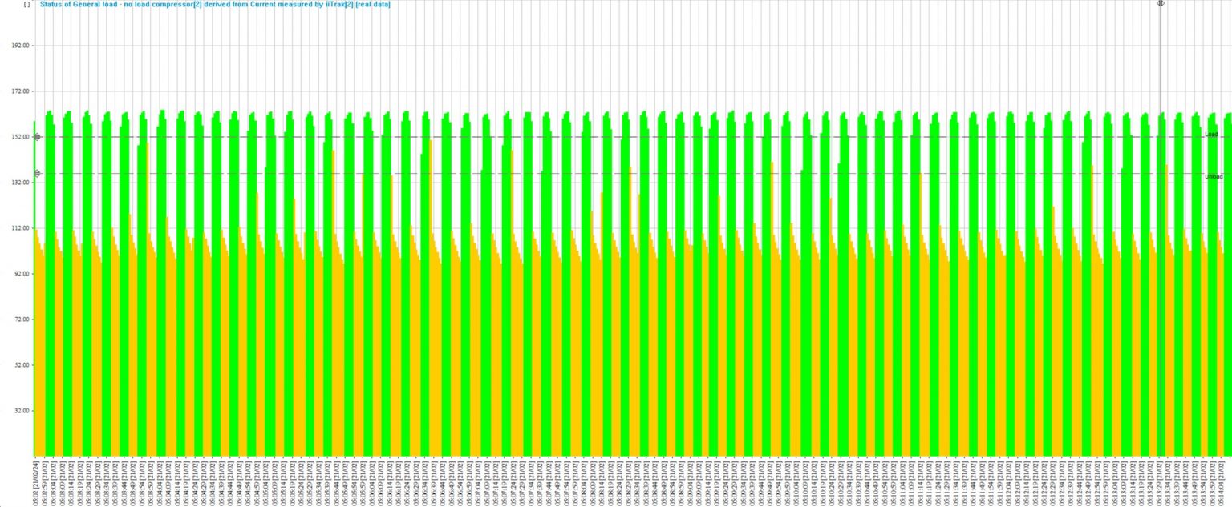Click the 172.00 y-axis value
Image resolution: width=1232 pixels, height=507 pixels.
click(x=19, y=91)
